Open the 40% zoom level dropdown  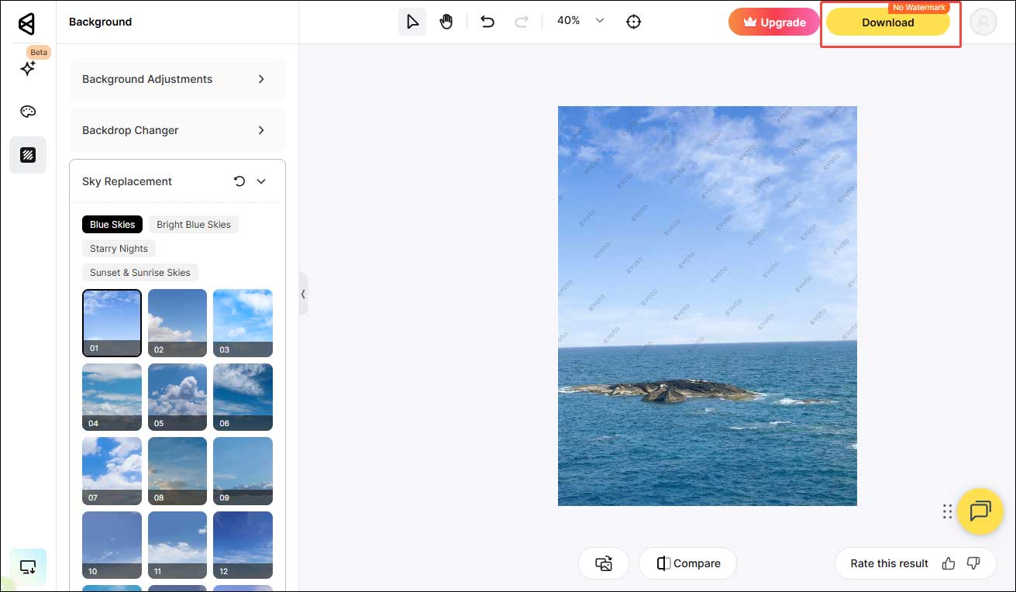[599, 21]
